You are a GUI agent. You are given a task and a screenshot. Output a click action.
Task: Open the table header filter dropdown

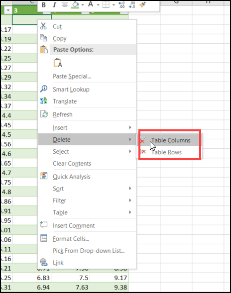coord(8,10)
